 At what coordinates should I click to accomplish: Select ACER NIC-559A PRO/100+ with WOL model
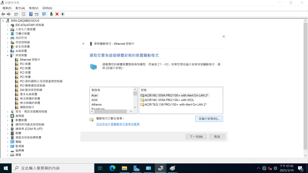pos(169,100)
